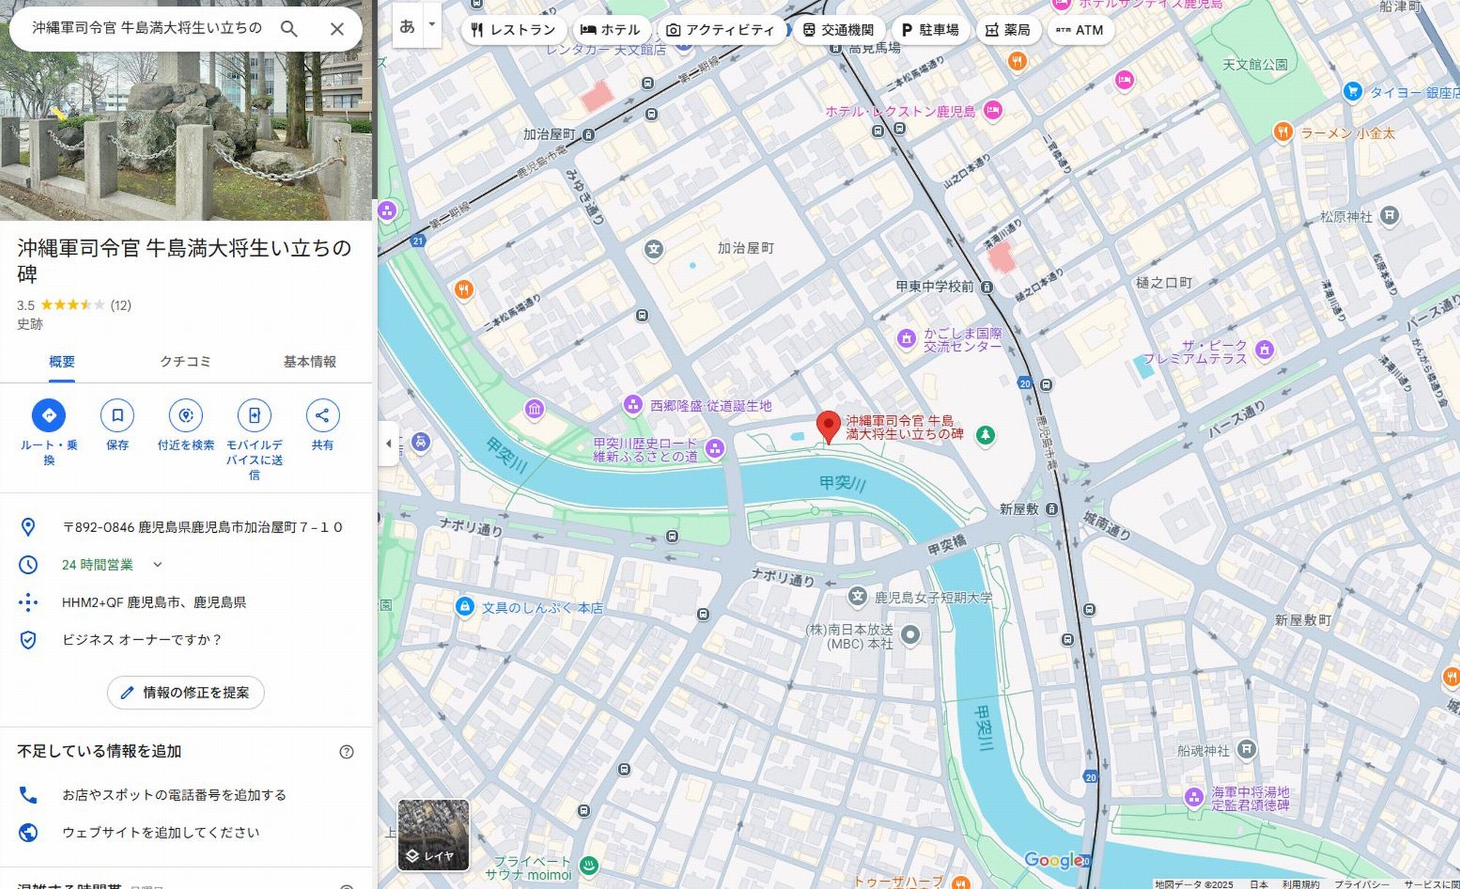Click 南日本放送 MBC marker icon
Screen dimensions: 1460x889
click(910, 634)
